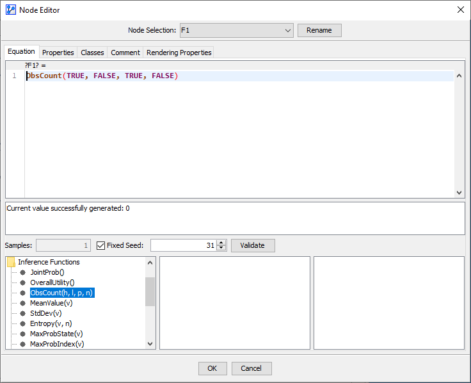471x383 pixels.
Task: Switch to the Equation tab
Action: [x=21, y=51]
